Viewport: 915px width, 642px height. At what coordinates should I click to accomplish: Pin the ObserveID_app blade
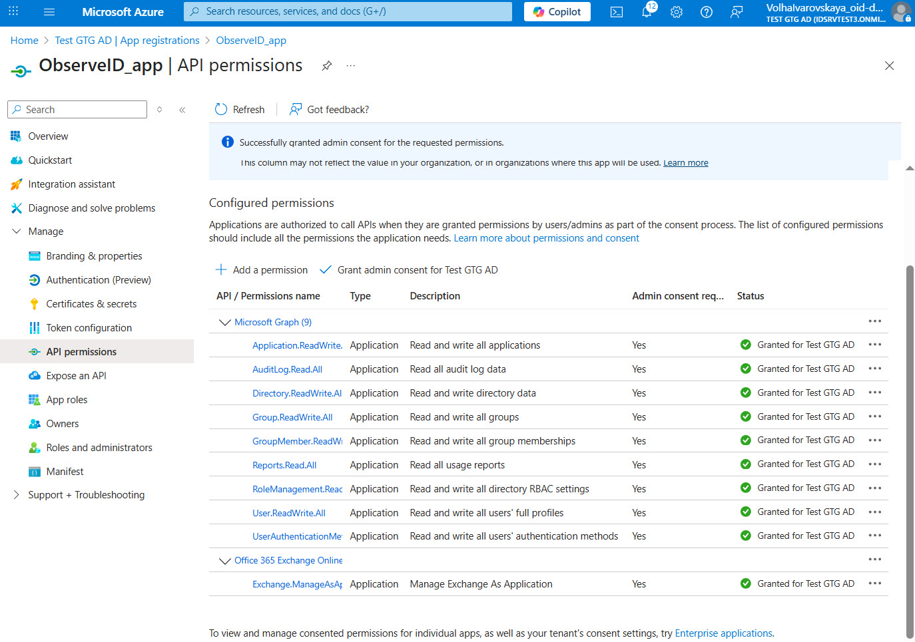pos(326,65)
